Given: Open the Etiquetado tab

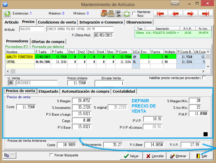Looking at the screenshot, I should point(48,91).
